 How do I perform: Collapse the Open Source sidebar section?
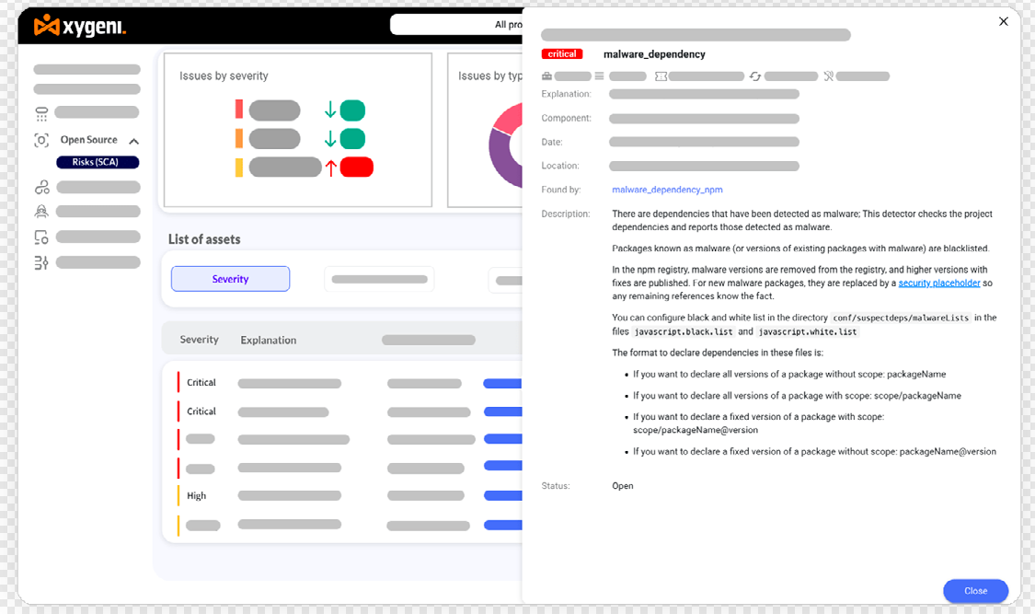pos(133,141)
